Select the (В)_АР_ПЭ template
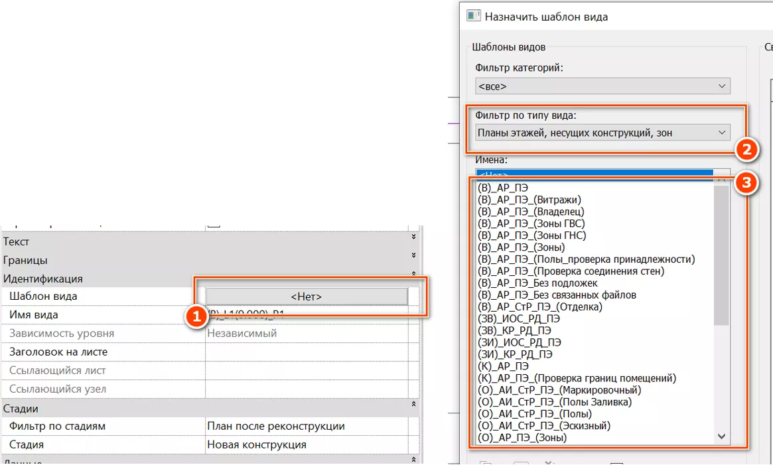 (503, 188)
